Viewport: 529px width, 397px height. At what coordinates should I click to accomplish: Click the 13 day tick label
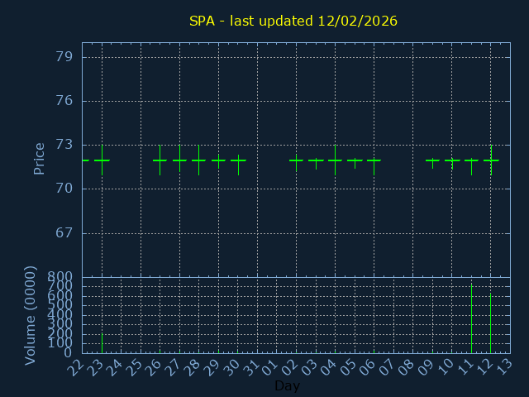tap(503, 366)
